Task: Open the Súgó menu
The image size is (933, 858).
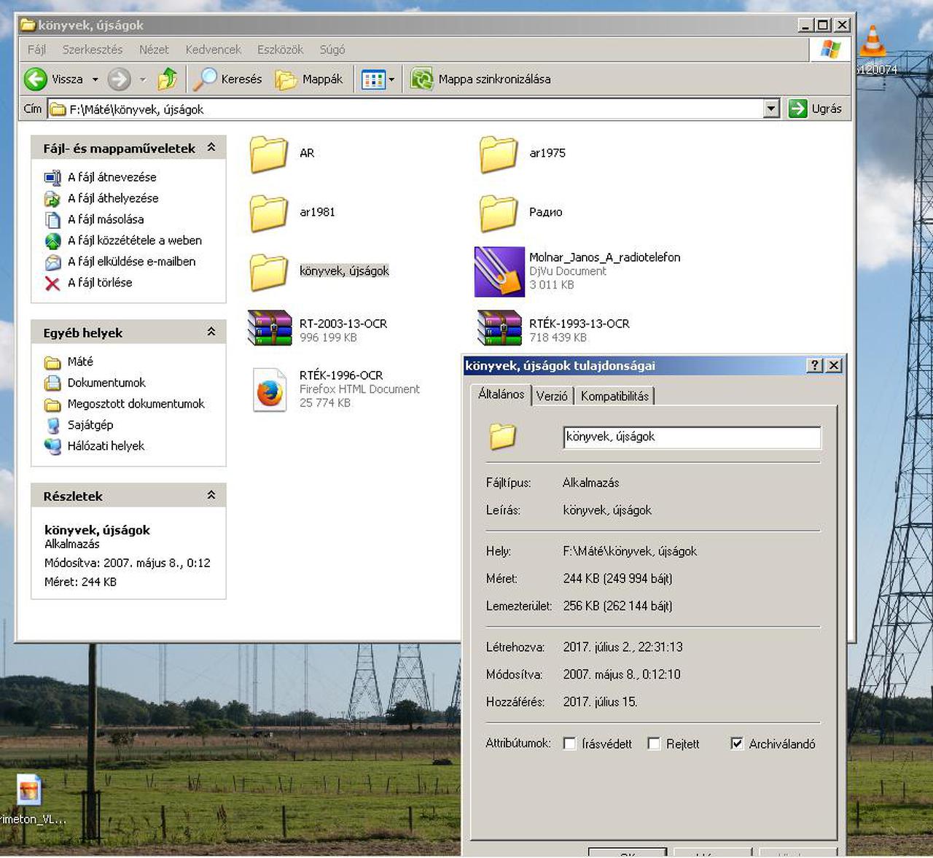Action: click(332, 50)
